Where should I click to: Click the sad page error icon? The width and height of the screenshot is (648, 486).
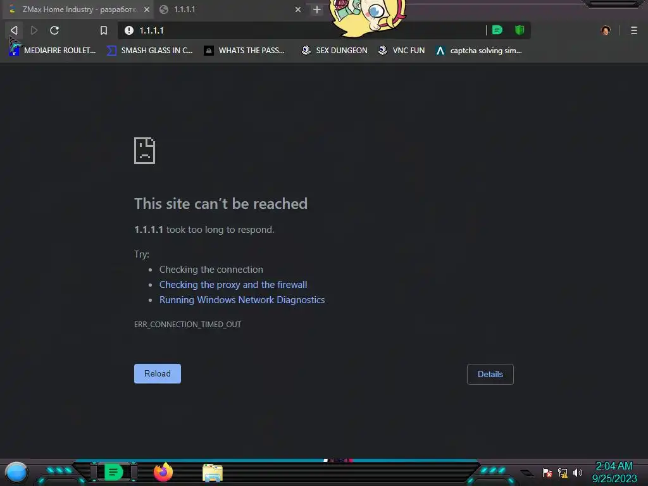[145, 151]
